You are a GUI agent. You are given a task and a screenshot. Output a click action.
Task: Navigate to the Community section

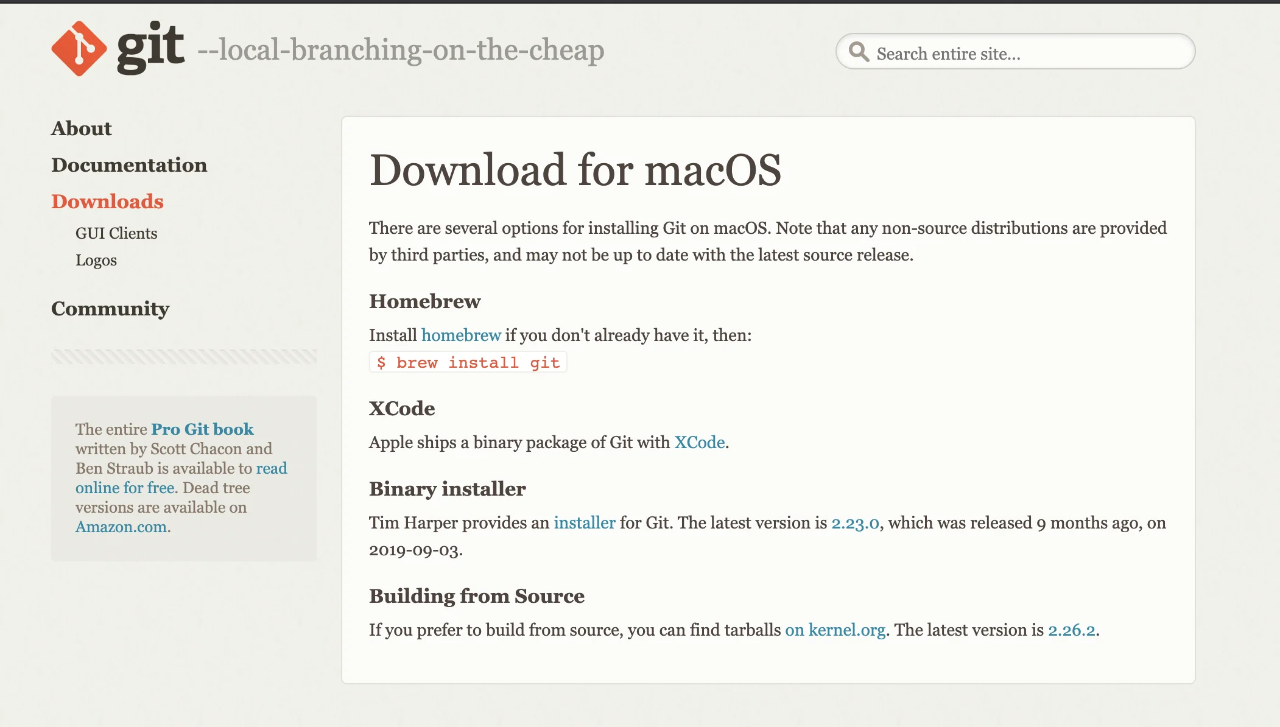110,309
